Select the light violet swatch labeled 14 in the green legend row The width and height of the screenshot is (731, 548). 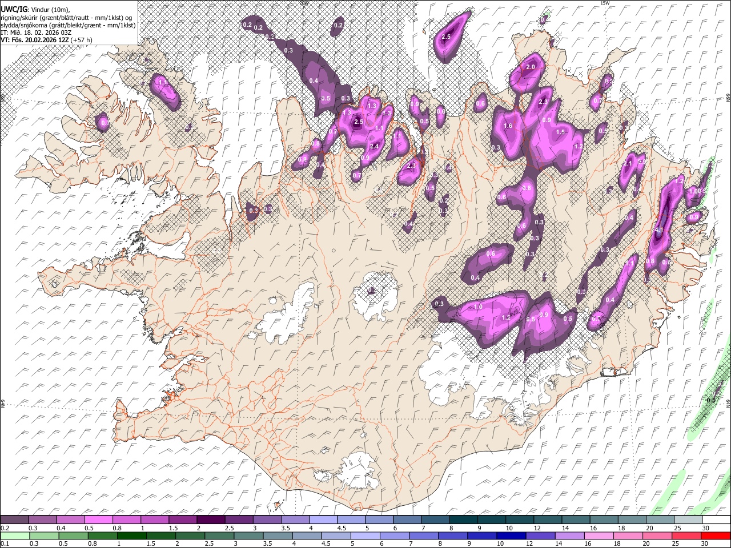569,536
